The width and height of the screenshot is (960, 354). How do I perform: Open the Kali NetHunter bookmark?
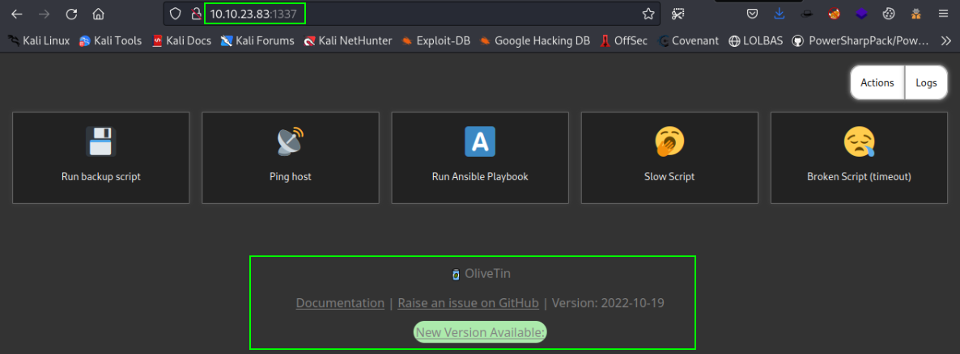click(348, 41)
